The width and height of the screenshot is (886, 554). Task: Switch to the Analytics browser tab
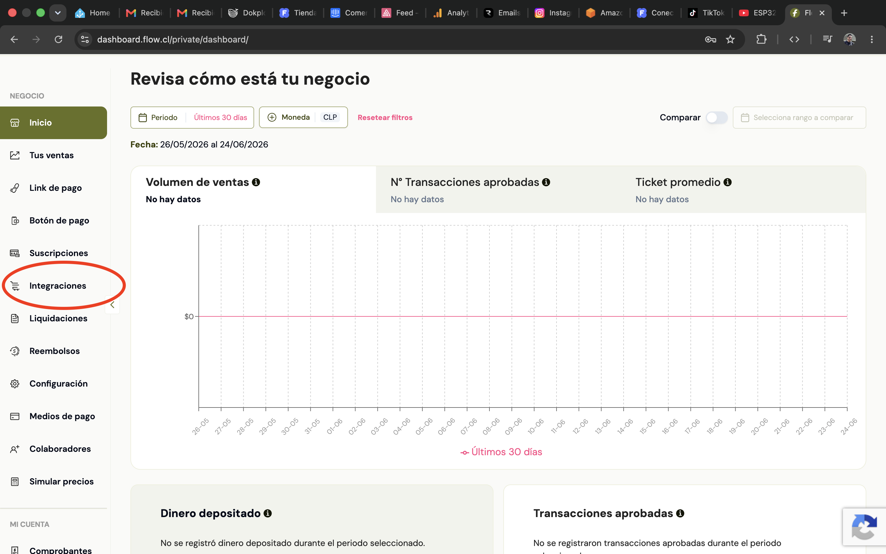click(x=451, y=13)
